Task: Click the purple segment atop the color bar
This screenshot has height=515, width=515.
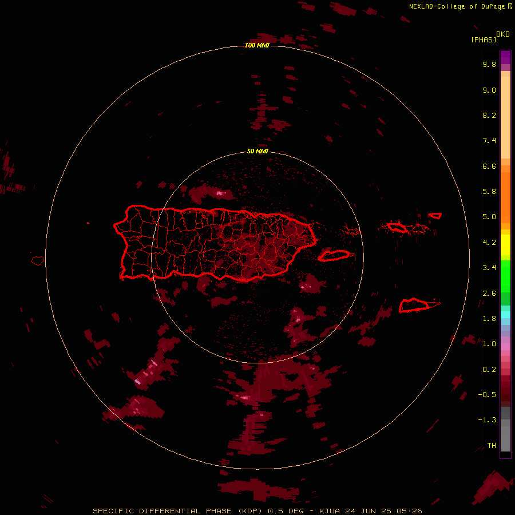Action: 505,57
